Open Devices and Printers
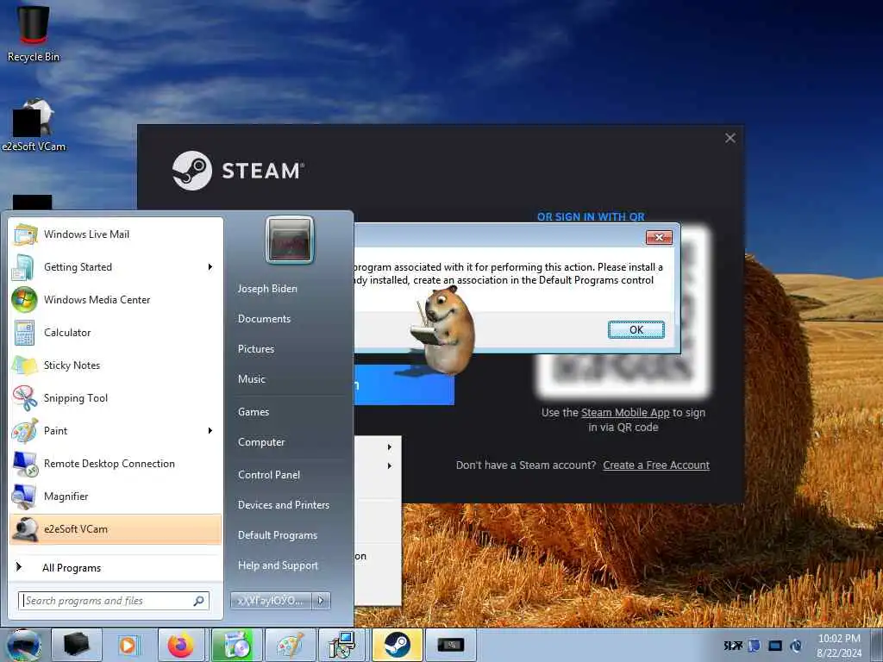 click(284, 505)
